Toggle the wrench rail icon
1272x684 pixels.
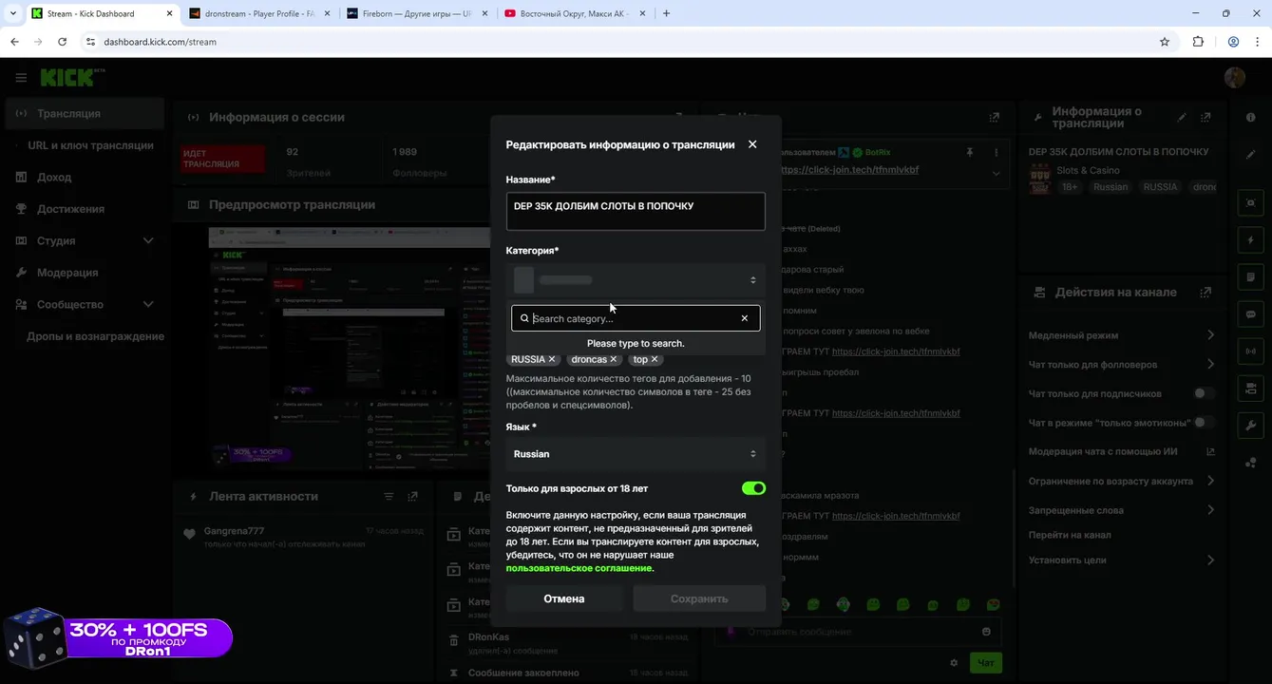pyautogui.click(x=1250, y=426)
